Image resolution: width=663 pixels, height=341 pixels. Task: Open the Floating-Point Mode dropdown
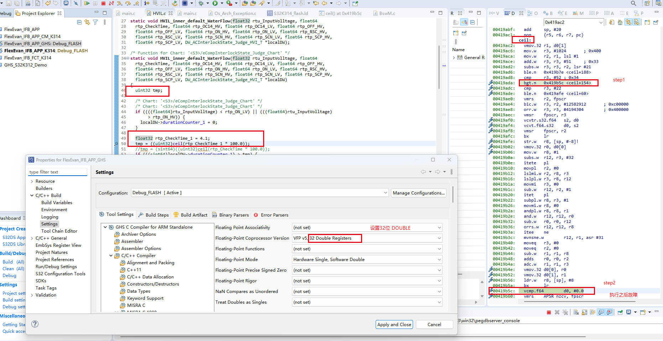tap(367, 260)
